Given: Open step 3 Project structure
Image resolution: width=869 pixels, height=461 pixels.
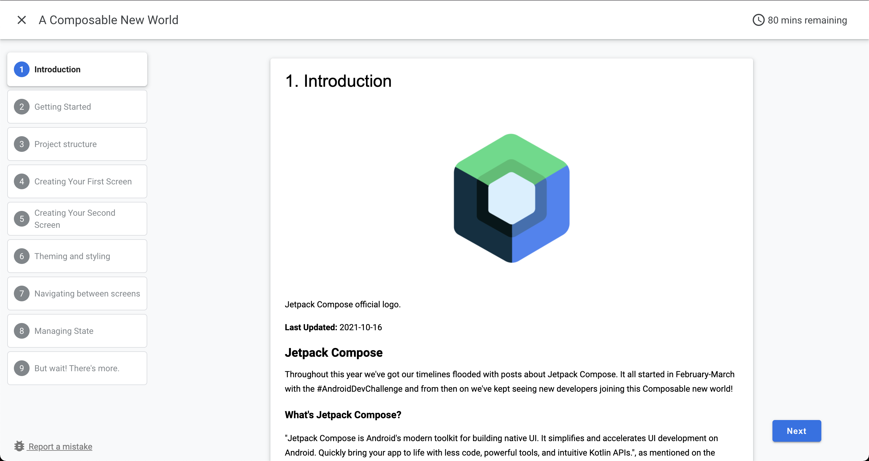Looking at the screenshot, I should click(77, 144).
